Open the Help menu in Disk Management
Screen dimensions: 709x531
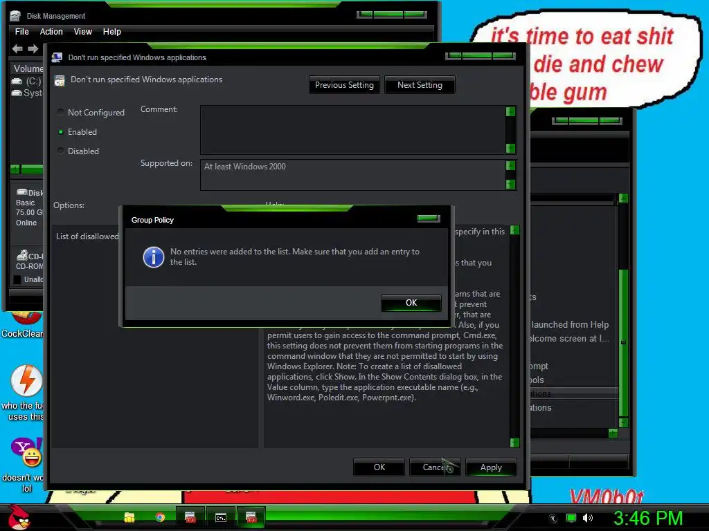tap(111, 32)
